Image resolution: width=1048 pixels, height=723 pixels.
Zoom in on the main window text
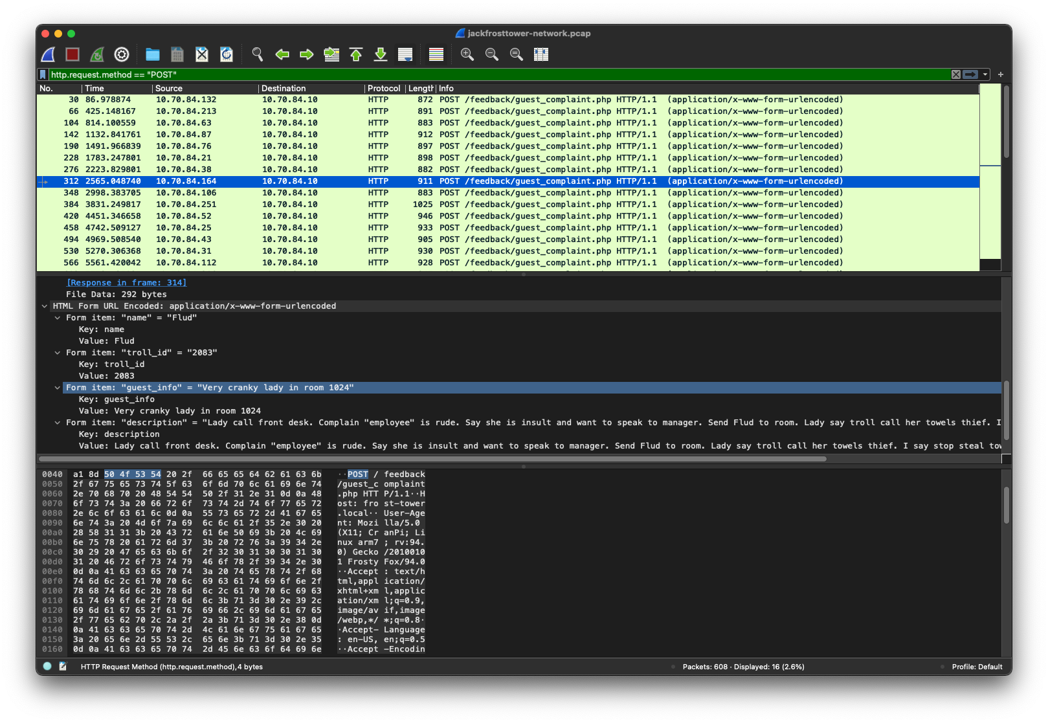tap(467, 55)
